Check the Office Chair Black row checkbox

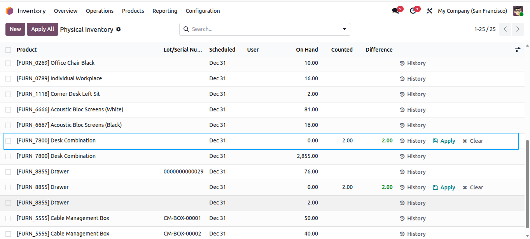[x=8, y=63]
